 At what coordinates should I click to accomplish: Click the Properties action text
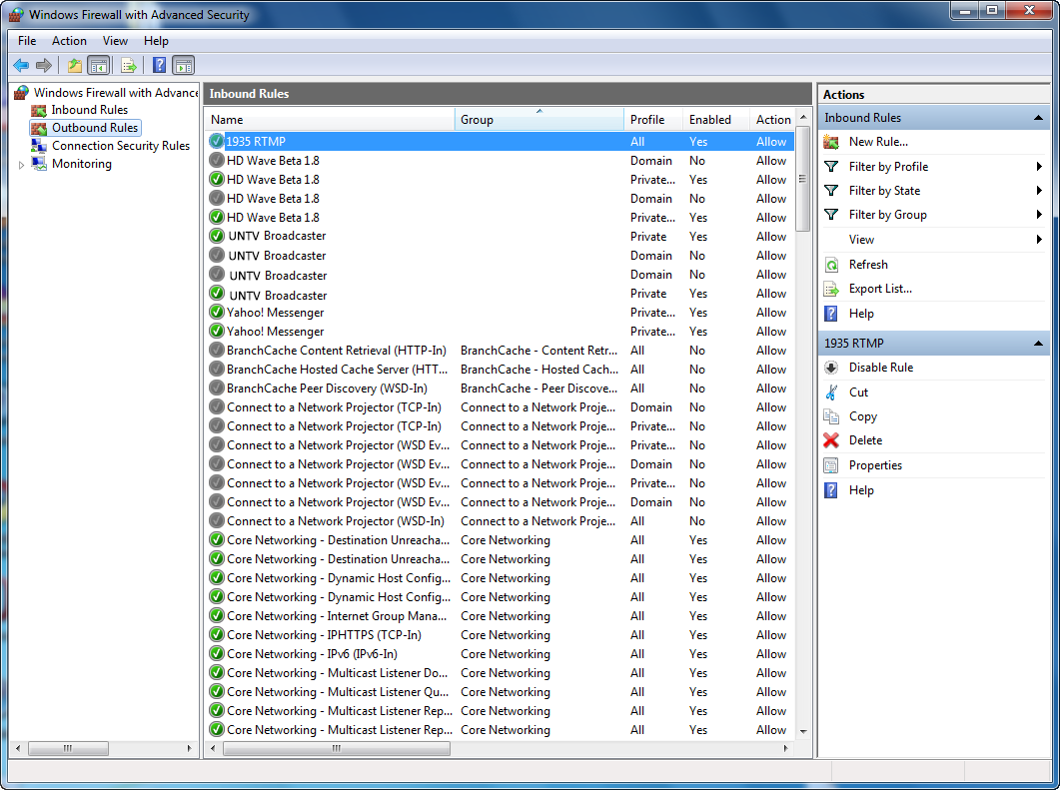(x=875, y=465)
